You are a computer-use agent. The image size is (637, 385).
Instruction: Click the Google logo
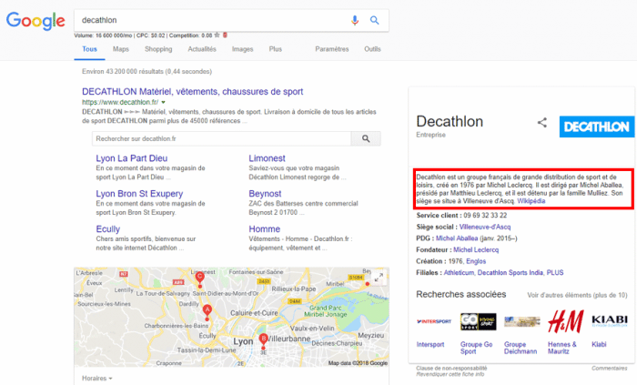coord(35,21)
